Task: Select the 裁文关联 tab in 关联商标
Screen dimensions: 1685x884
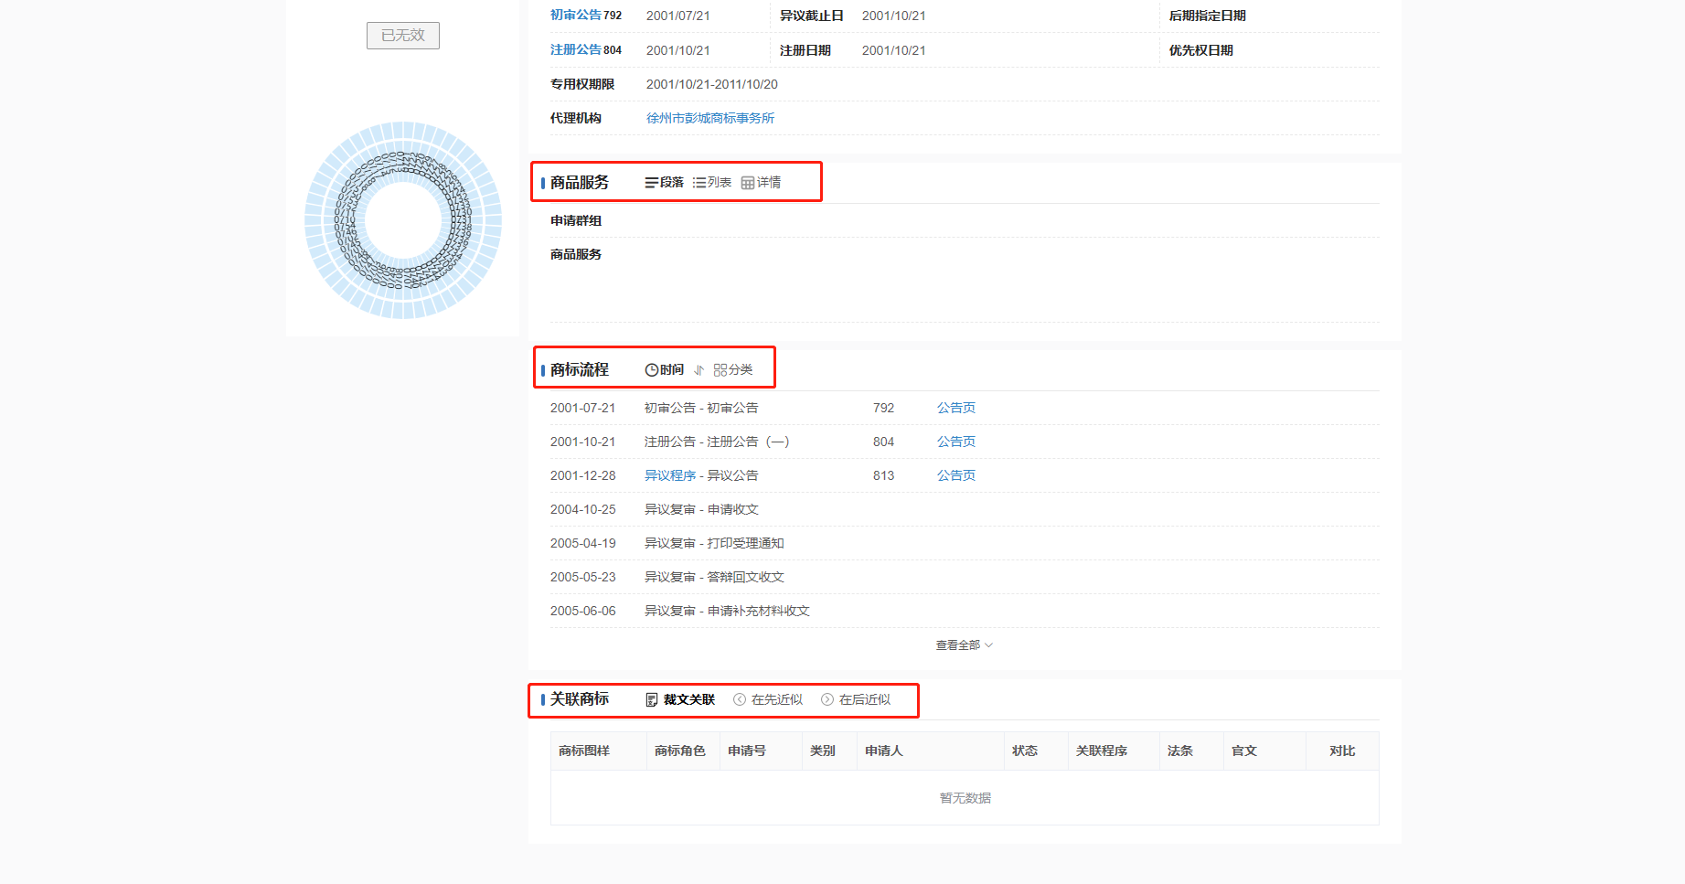Action: [x=680, y=700]
